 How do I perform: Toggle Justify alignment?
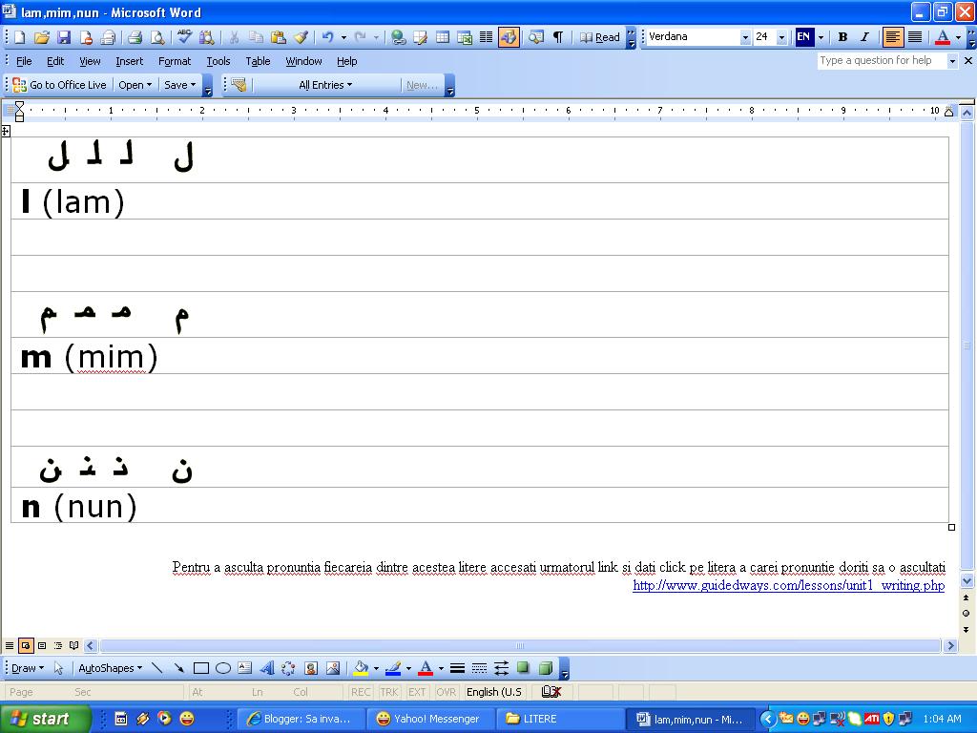pos(915,37)
